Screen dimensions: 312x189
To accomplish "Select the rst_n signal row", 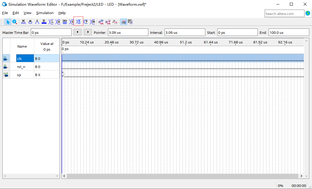I will click(31, 67).
